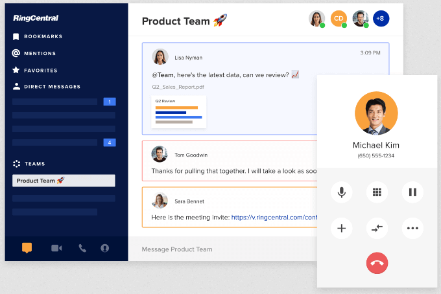Open the phone tab in bottom bar
Image resolution: width=441 pixels, height=294 pixels.
[82, 248]
